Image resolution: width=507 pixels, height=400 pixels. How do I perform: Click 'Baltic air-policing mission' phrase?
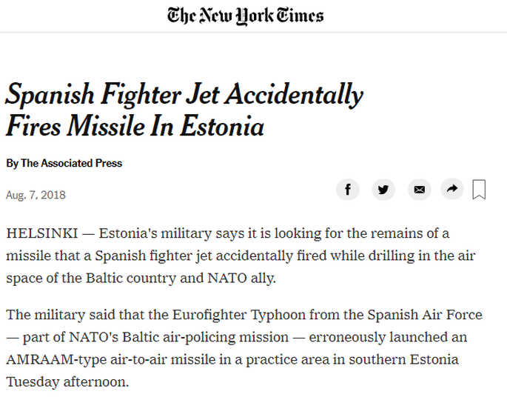pyautogui.click(x=205, y=337)
